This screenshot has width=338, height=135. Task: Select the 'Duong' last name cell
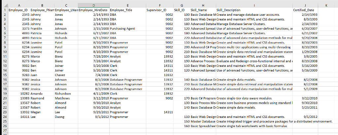tap(66, 117)
